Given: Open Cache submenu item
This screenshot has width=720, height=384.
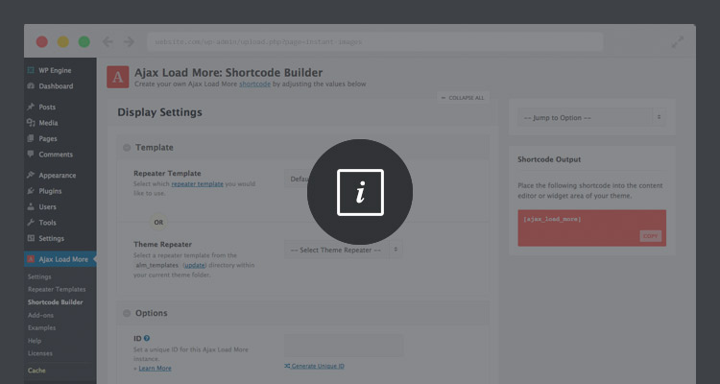Looking at the screenshot, I should tap(36, 371).
